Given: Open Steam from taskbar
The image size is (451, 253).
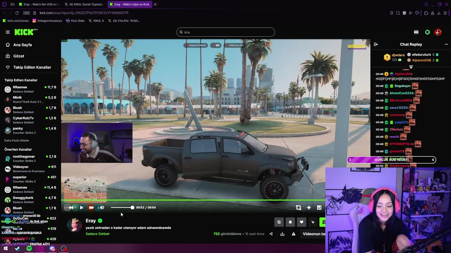Looking at the screenshot, I should pos(17,248).
